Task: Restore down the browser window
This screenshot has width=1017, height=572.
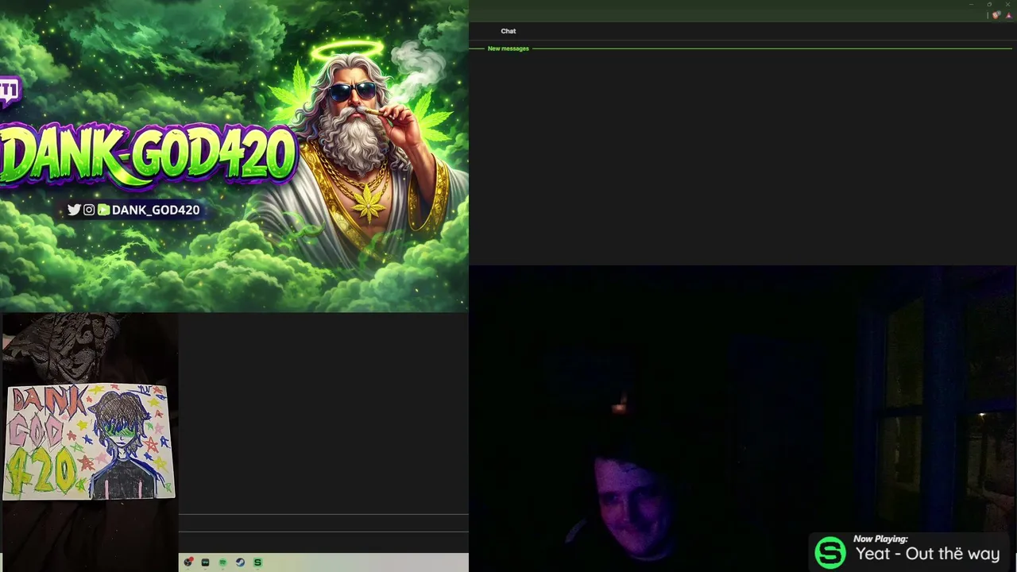Action: [989, 5]
